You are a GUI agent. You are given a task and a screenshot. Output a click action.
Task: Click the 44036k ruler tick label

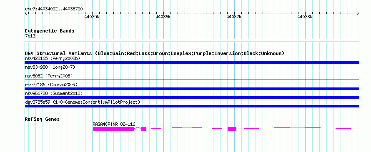coord(163,17)
